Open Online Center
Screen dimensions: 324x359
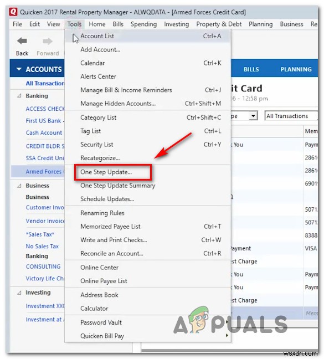tap(148, 268)
